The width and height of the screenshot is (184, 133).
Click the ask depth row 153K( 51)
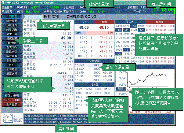[106, 56]
